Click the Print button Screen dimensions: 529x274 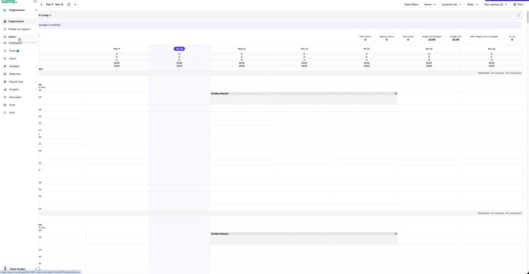[x=518, y=4]
